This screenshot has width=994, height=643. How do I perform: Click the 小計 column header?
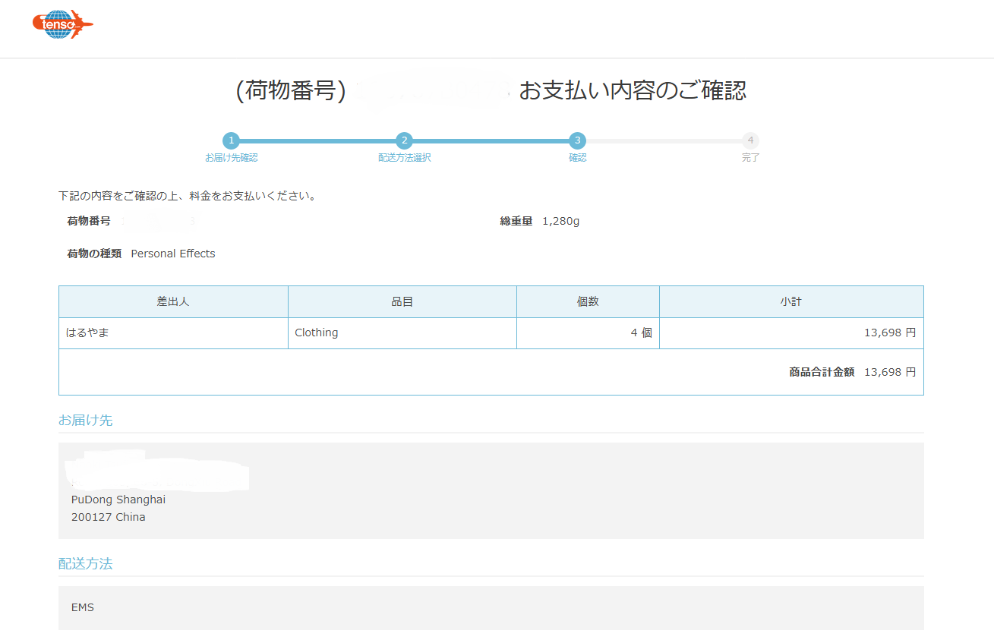point(790,301)
